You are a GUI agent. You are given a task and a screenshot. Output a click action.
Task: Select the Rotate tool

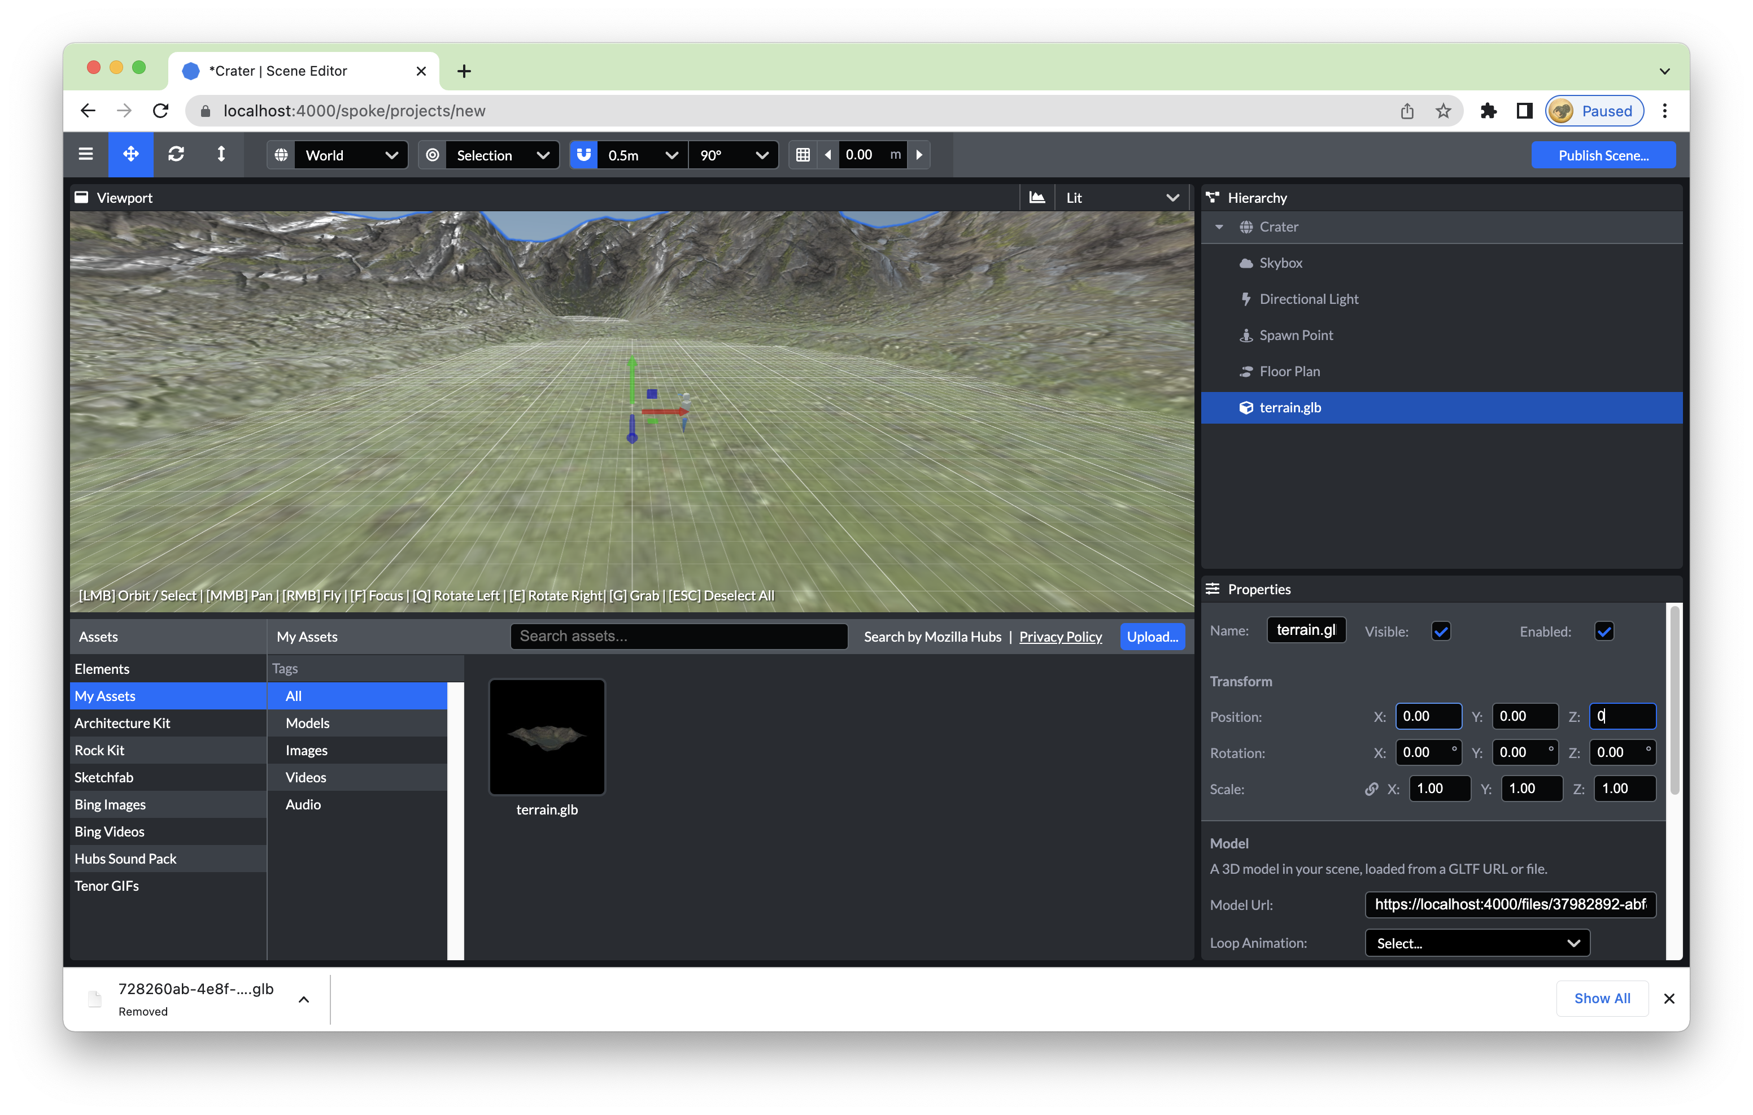pos(176,154)
